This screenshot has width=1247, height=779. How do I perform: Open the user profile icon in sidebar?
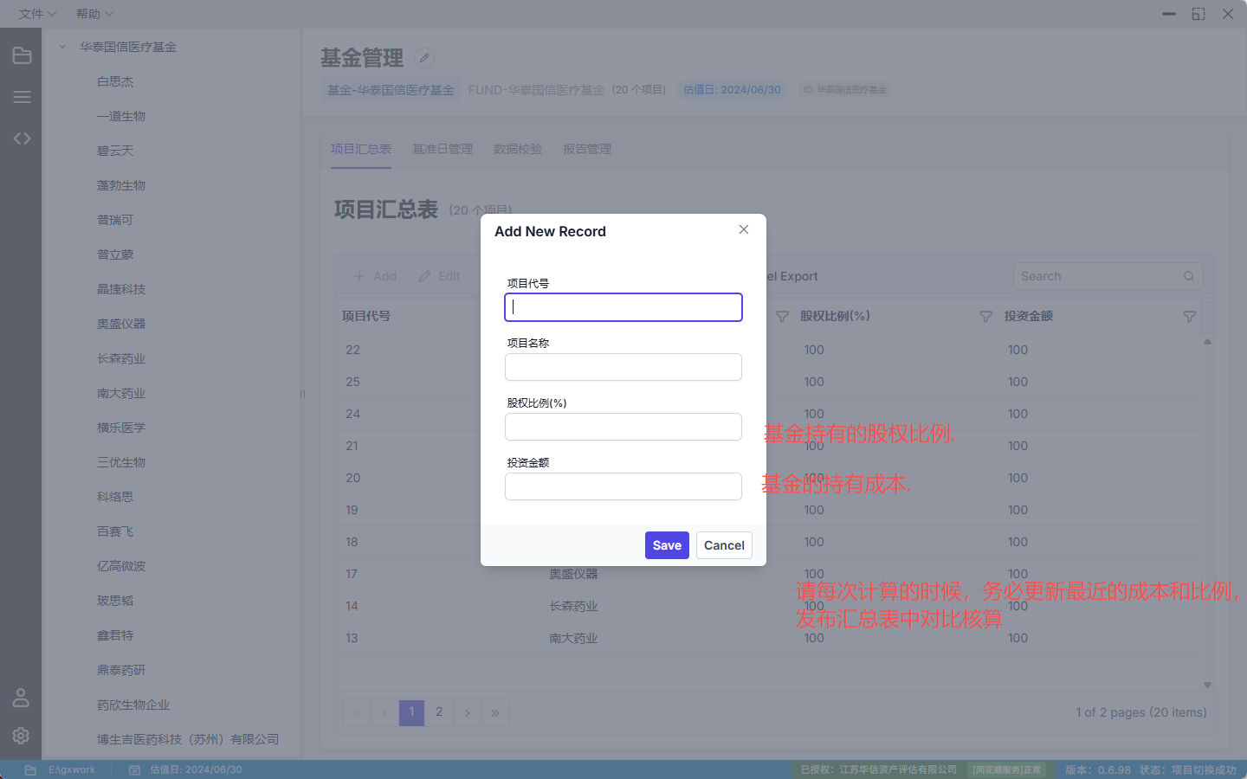(x=21, y=698)
